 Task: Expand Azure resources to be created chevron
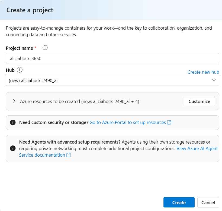pyautogui.click(x=14, y=101)
